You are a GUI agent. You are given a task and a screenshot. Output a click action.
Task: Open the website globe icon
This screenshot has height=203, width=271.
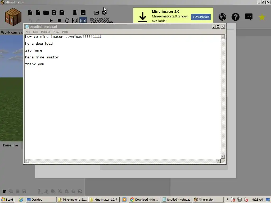(222, 17)
